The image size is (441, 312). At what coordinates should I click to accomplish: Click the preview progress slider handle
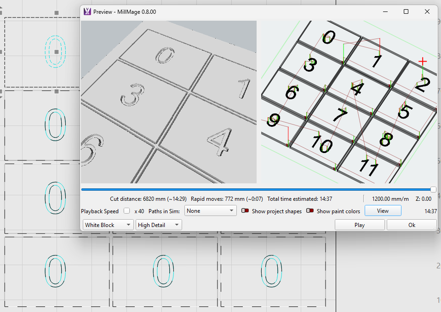(x=433, y=189)
